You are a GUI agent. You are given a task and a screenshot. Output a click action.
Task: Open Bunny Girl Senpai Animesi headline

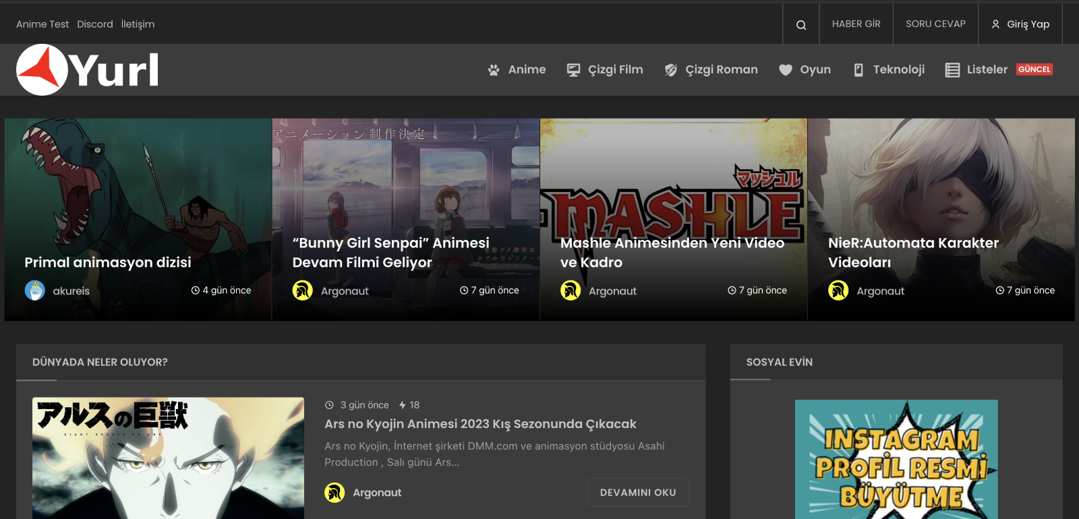coord(391,253)
